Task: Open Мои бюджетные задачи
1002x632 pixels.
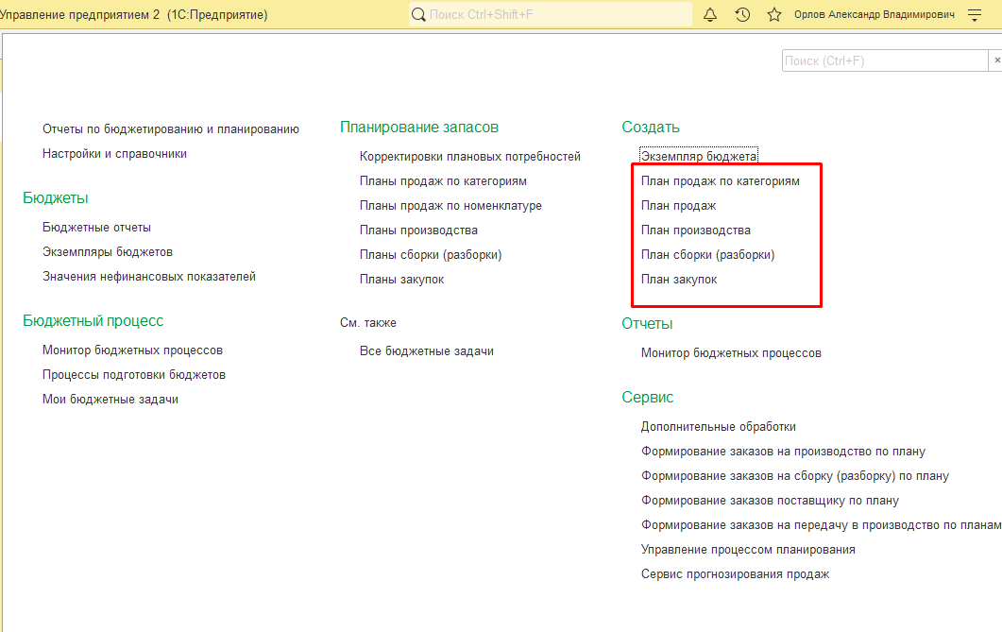Action: pyautogui.click(x=110, y=400)
